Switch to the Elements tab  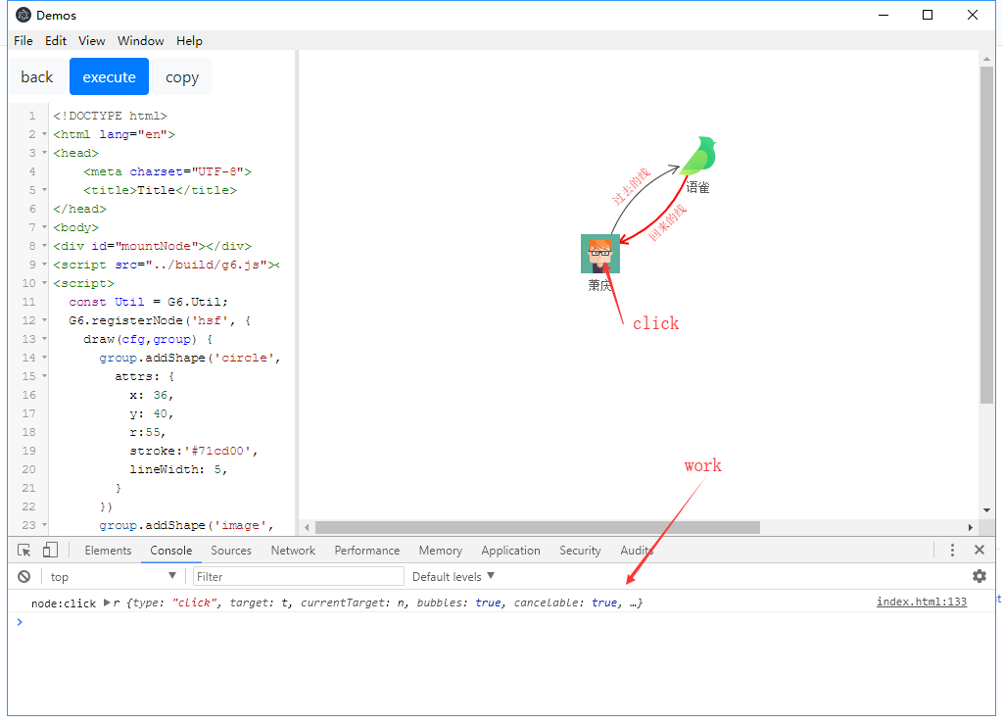pos(108,550)
